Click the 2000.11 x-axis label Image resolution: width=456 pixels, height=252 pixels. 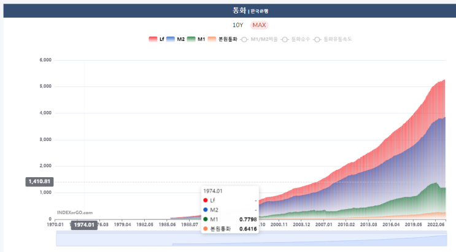(x=279, y=224)
